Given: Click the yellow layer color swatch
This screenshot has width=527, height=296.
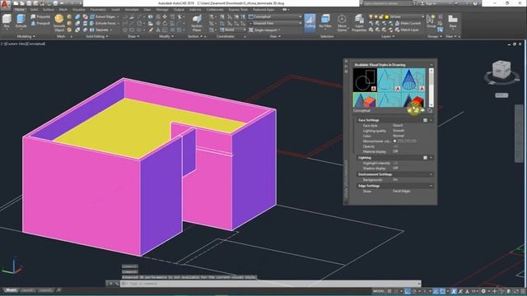Looking at the screenshot, I should pyautogui.click(x=387, y=16).
